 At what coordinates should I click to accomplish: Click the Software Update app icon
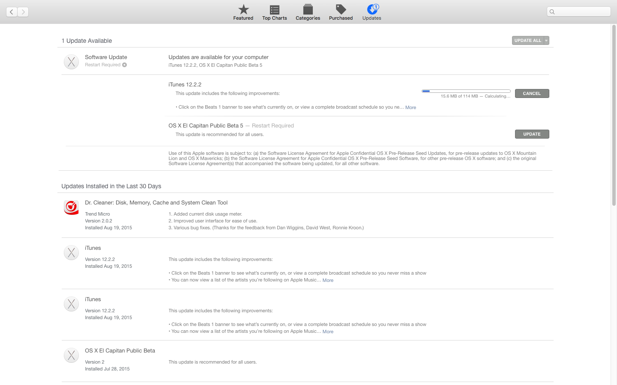pyautogui.click(x=72, y=62)
